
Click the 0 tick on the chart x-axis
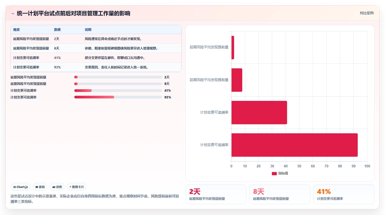coord(231,166)
